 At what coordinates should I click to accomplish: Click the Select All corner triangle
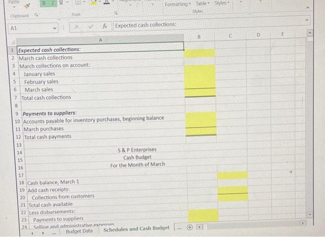[13, 42]
